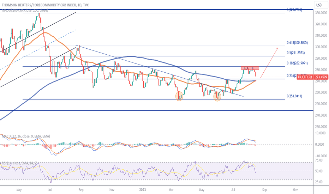Select the red projection arrow pointing toward 300
Screen dimensions: 329x194
(269, 63)
